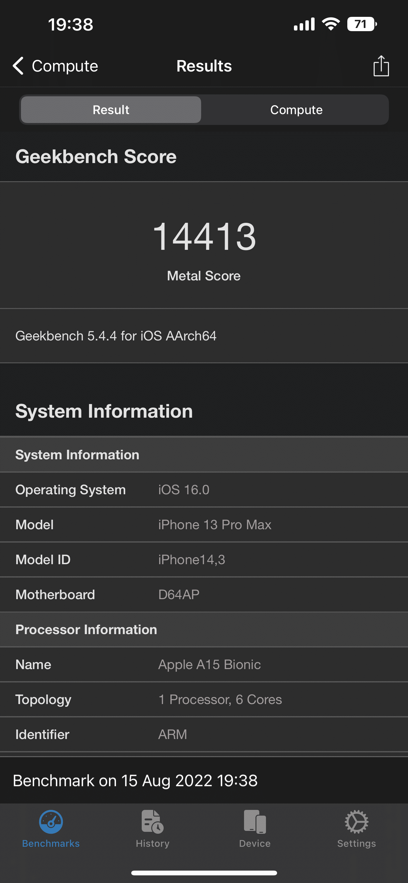Tap the Geekbench Score heading
Screen dimensions: 408x883
point(96,157)
